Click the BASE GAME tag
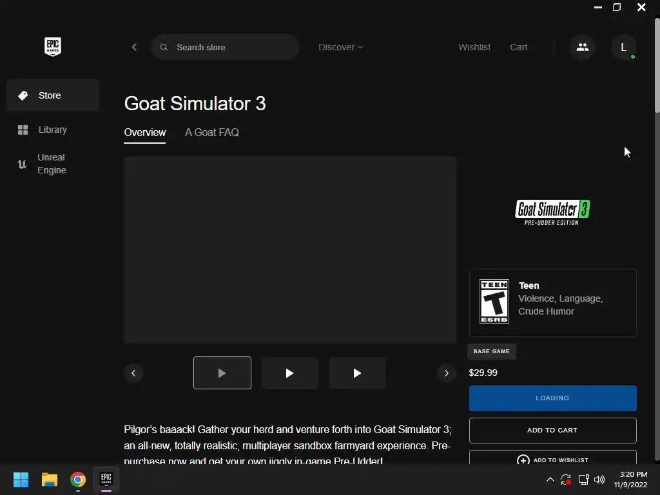 point(491,351)
